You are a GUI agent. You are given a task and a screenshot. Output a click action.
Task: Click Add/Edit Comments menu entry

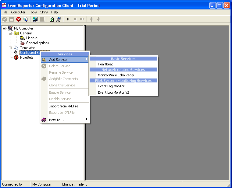65,79
